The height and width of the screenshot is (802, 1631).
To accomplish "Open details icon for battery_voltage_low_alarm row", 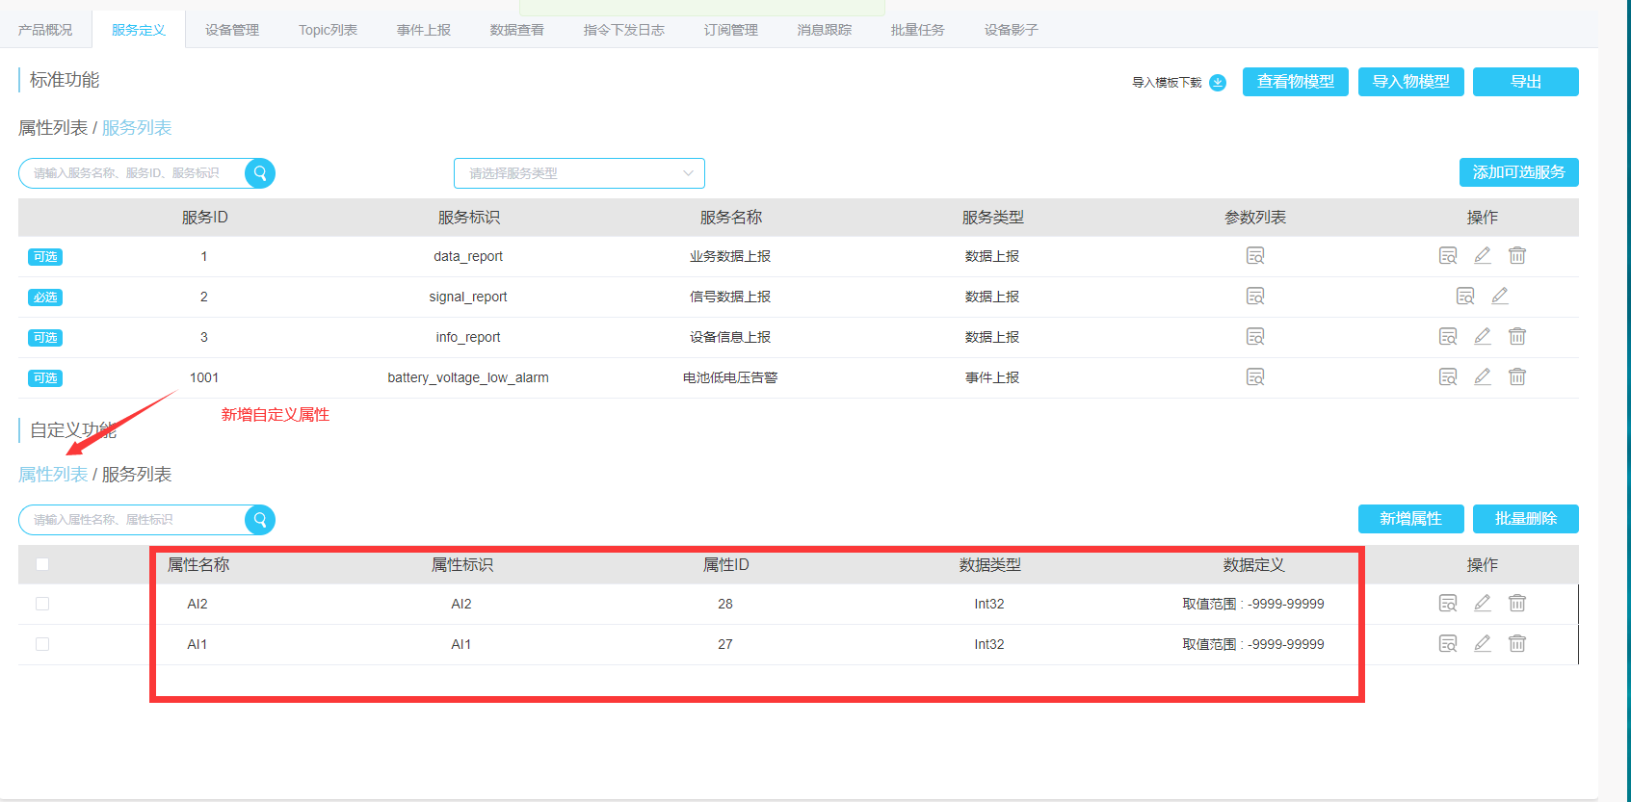I will click(1448, 377).
